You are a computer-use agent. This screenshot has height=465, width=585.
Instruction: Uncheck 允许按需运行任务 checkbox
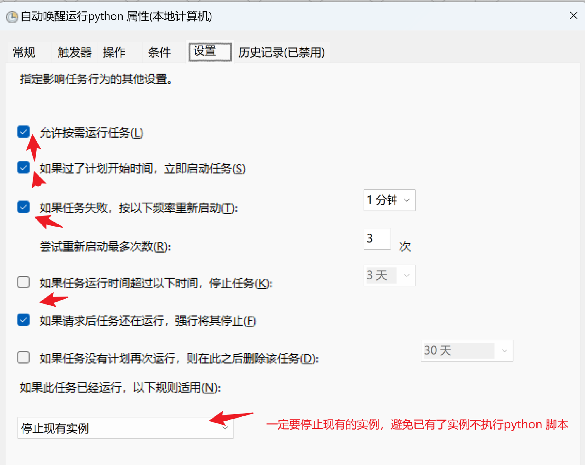point(23,132)
